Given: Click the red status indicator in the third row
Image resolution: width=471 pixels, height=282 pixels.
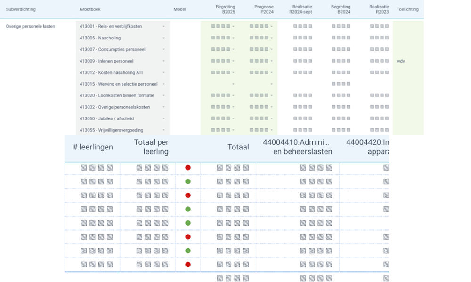Looking at the screenshot, I should click(x=187, y=195).
